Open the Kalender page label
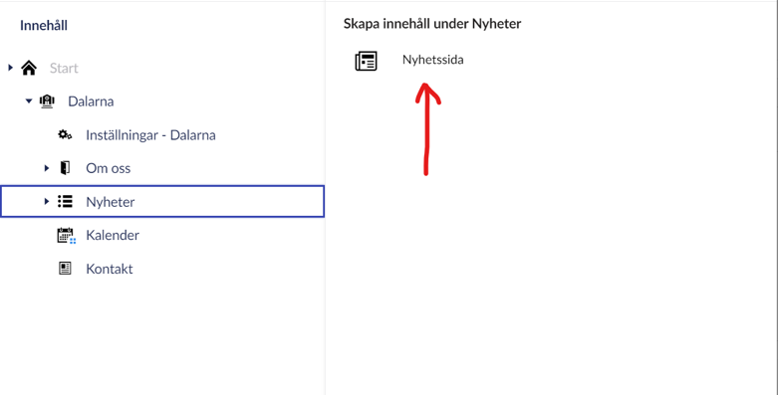 [x=113, y=235]
